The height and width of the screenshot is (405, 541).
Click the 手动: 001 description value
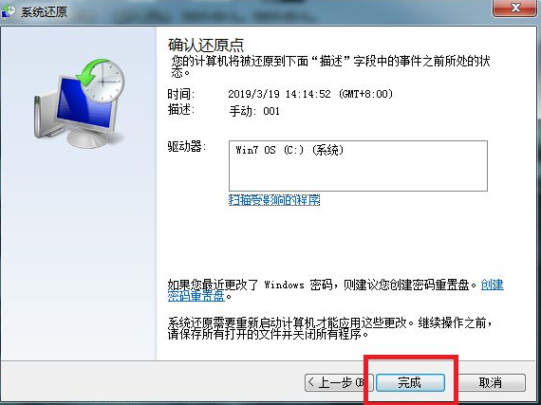click(x=254, y=111)
